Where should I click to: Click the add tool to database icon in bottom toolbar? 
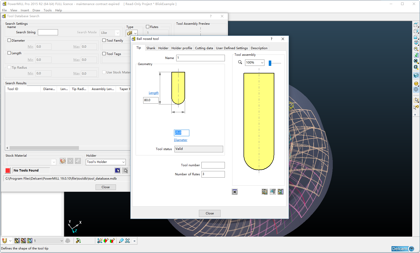pos(30,241)
